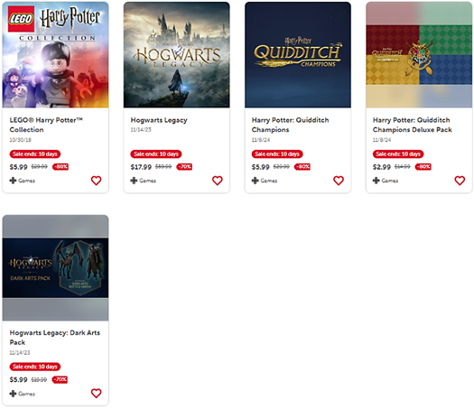The image size is (474, 409).
Task: Click Games icon under Quidditch Champions card
Action: point(255,181)
